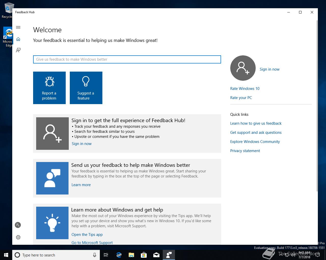The width and height of the screenshot is (326, 260).
Task: Click the large profile avatar circle
Action: pos(243,68)
